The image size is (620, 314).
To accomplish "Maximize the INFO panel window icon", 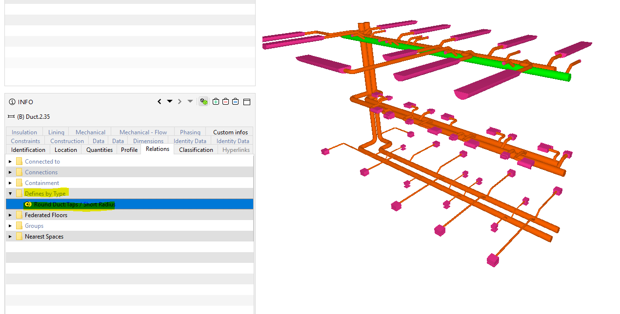I will point(247,102).
